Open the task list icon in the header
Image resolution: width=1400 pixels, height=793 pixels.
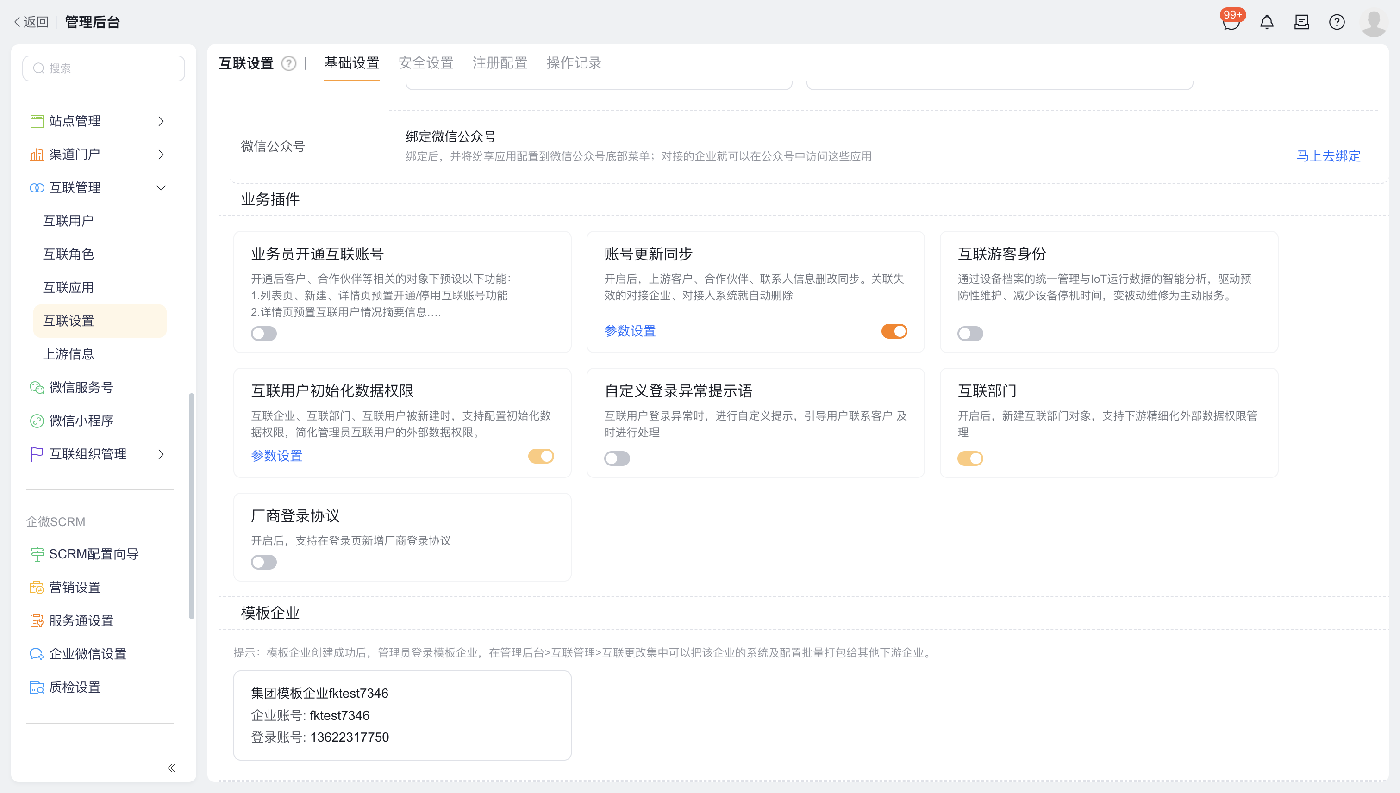point(1301,22)
